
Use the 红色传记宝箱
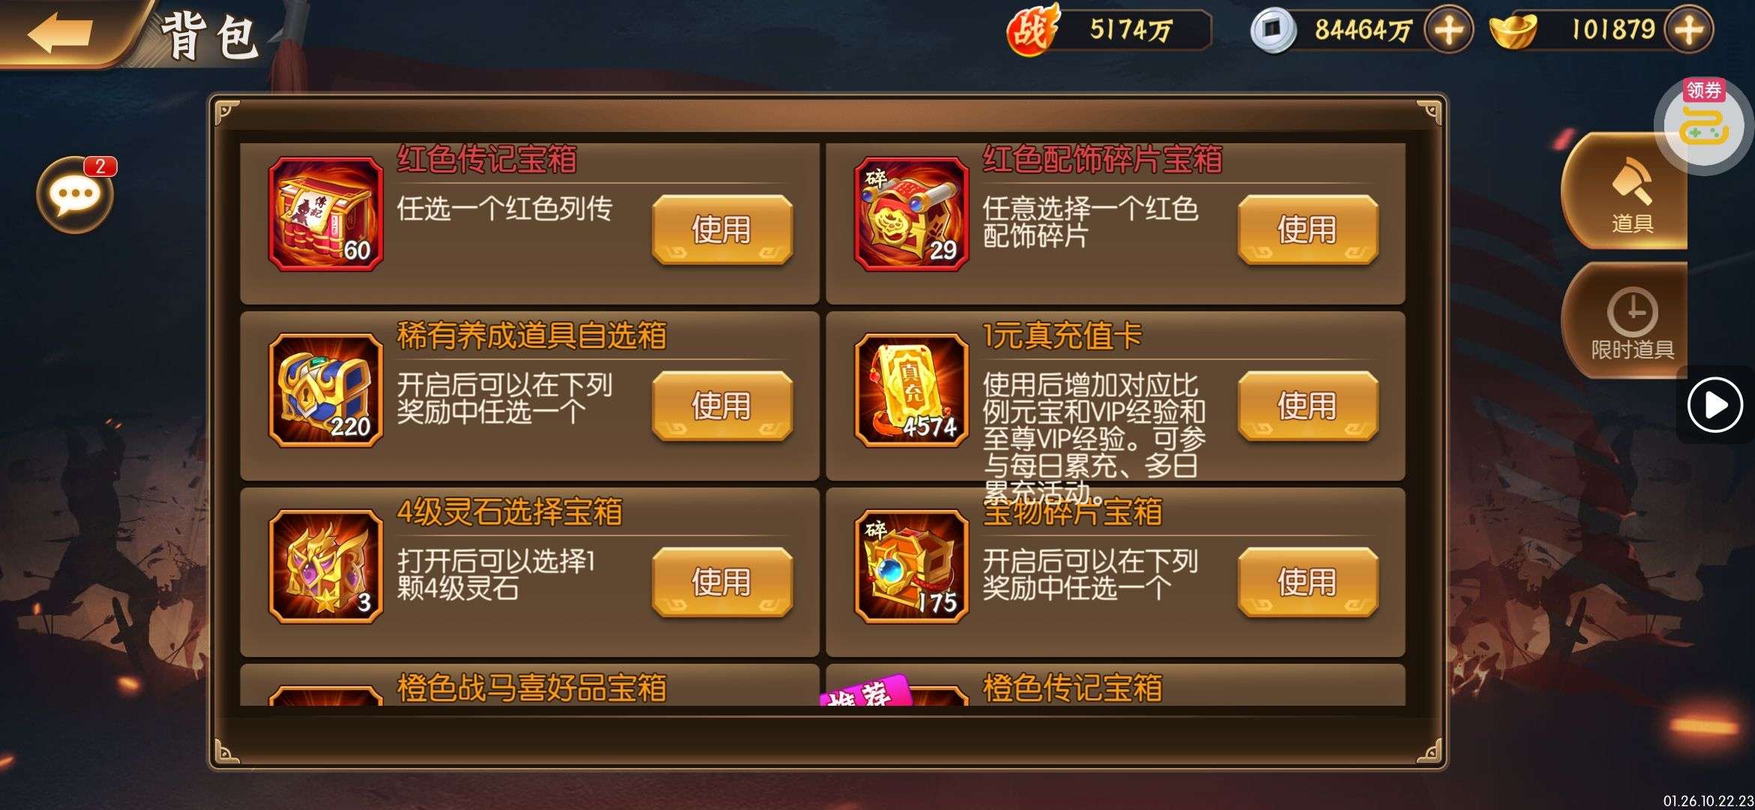coord(722,229)
